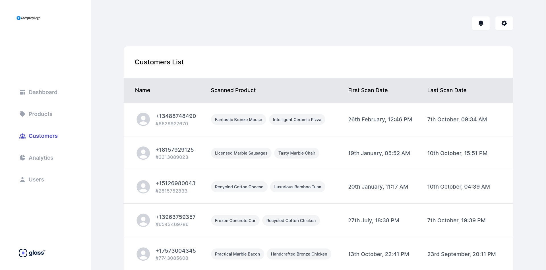Open the avatar for customer +17573004345
546x270 pixels.
[x=143, y=254]
